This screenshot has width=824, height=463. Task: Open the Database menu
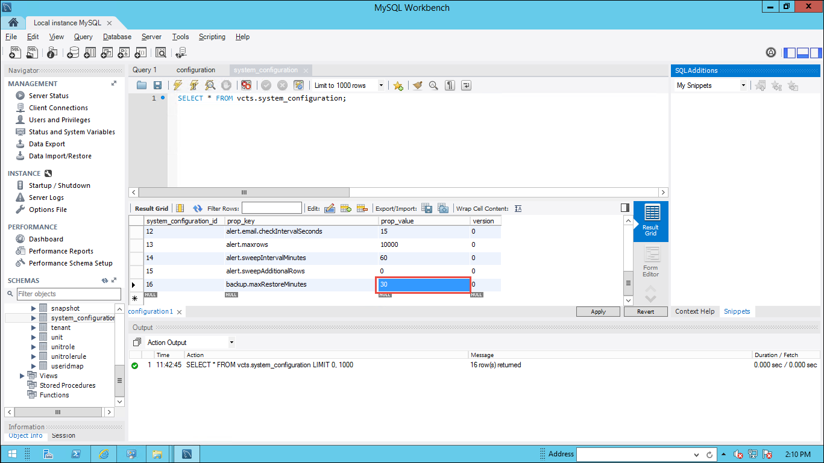[x=117, y=37]
